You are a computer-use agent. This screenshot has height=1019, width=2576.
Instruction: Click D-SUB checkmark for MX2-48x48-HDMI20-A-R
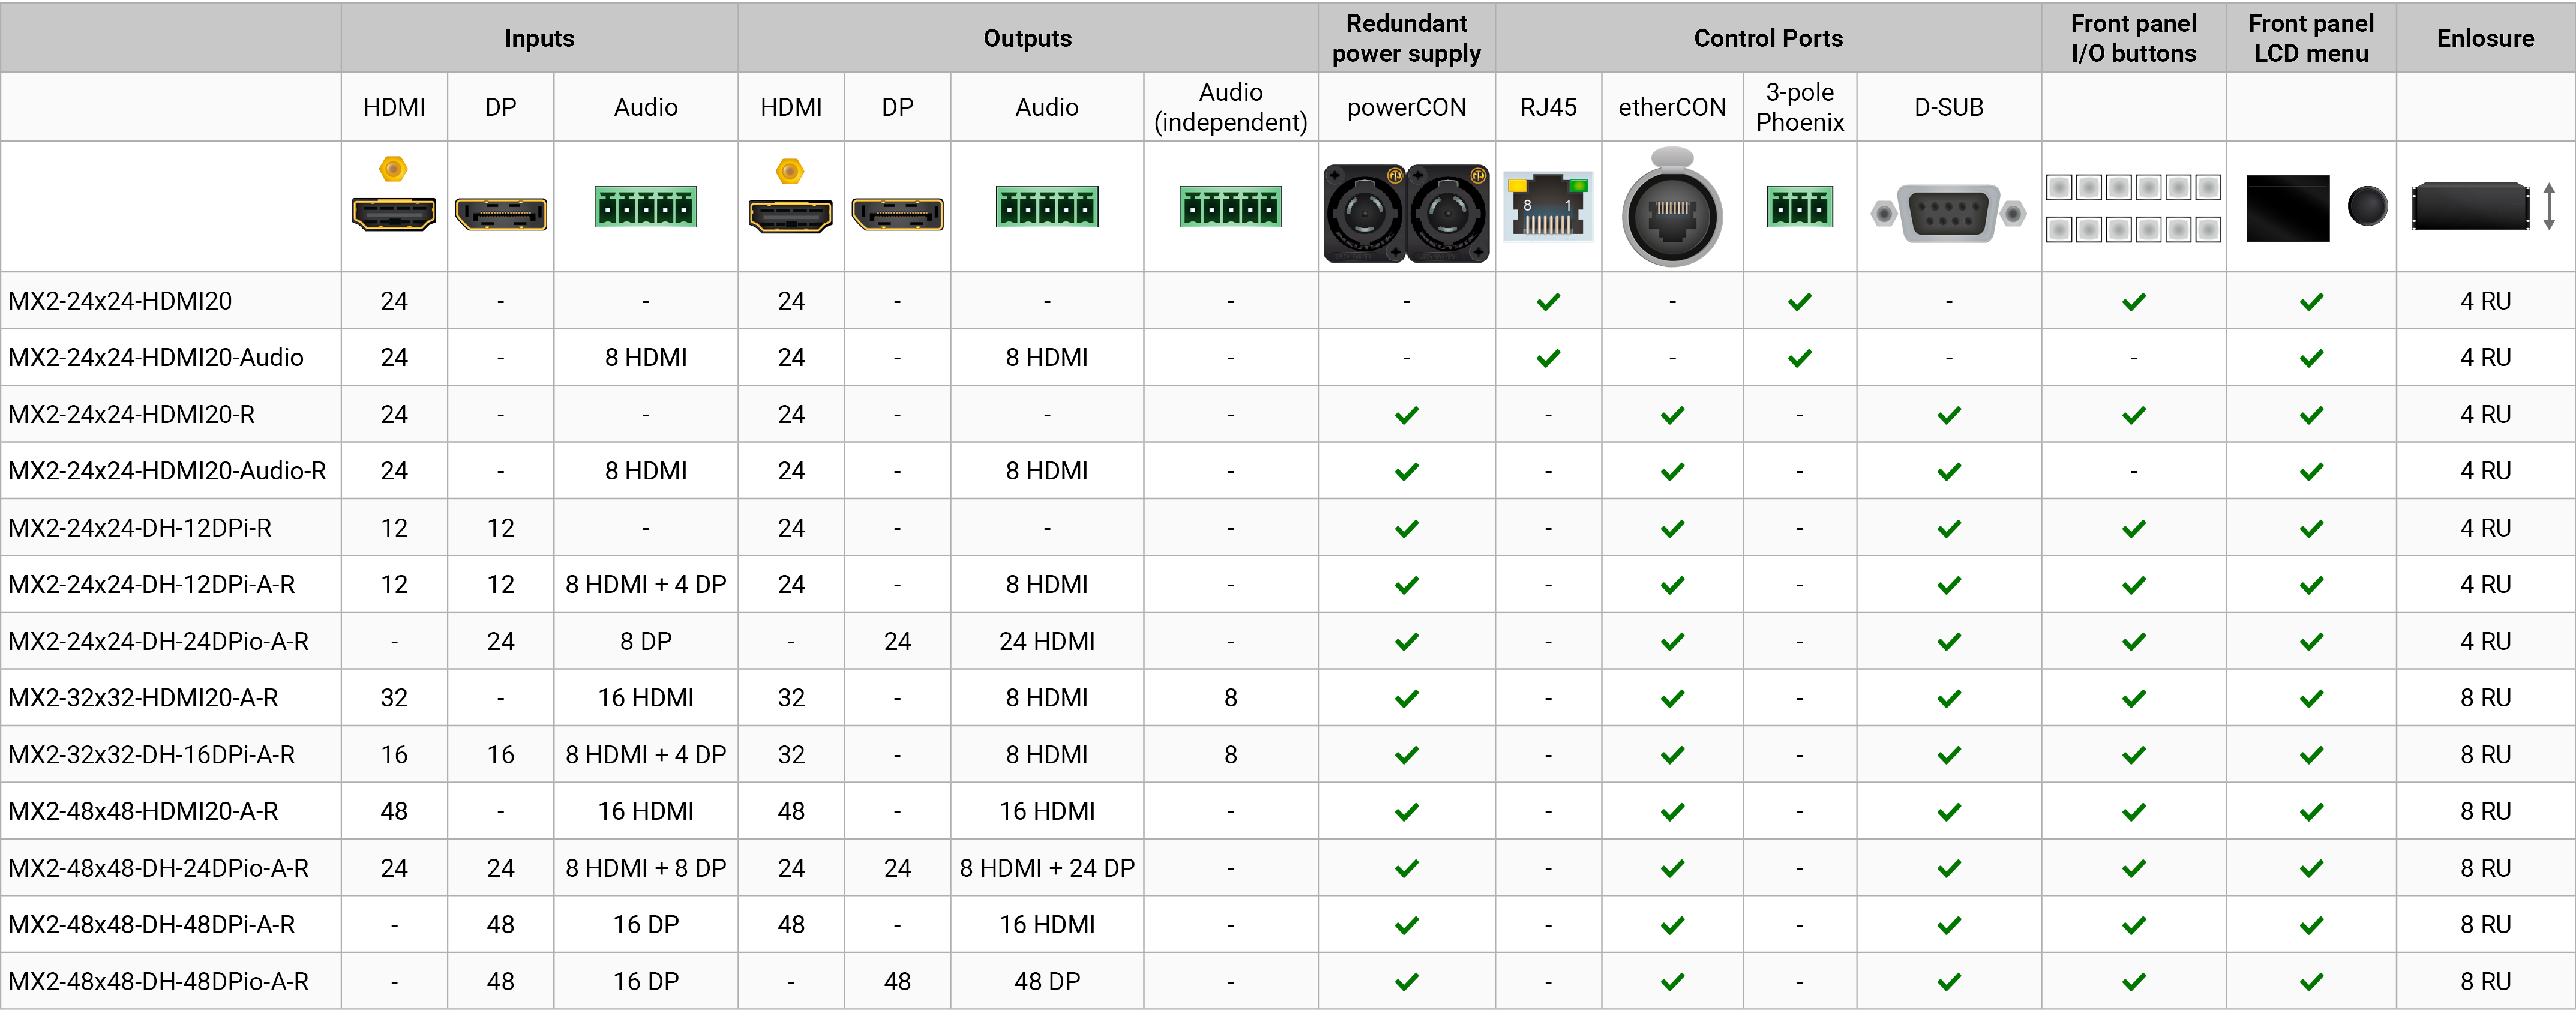click(x=1948, y=812)
